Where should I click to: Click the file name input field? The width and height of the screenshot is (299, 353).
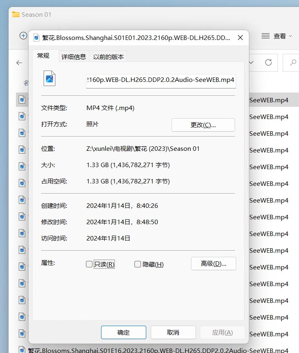point(161,80)
